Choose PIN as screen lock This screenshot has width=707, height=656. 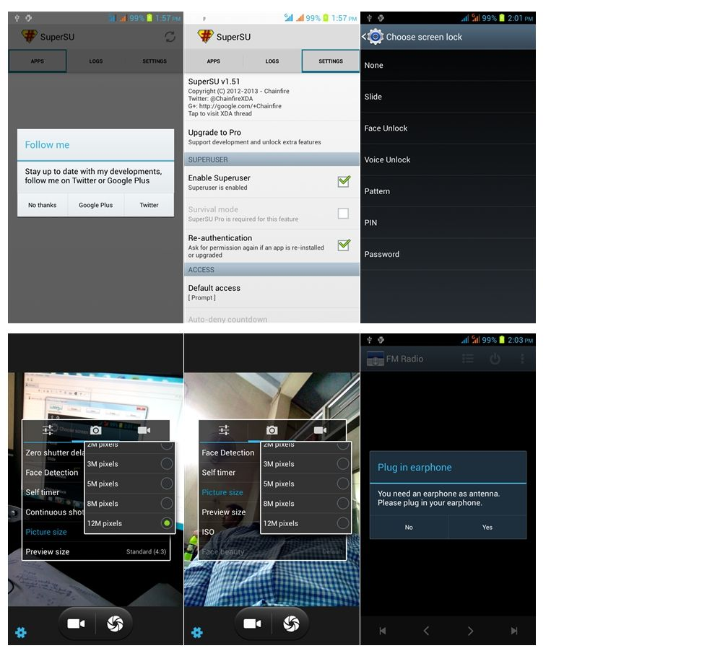point(448,223)
